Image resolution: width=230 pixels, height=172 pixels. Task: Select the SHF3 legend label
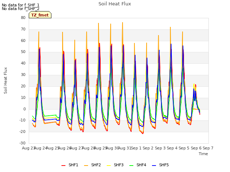coord(119,165)
